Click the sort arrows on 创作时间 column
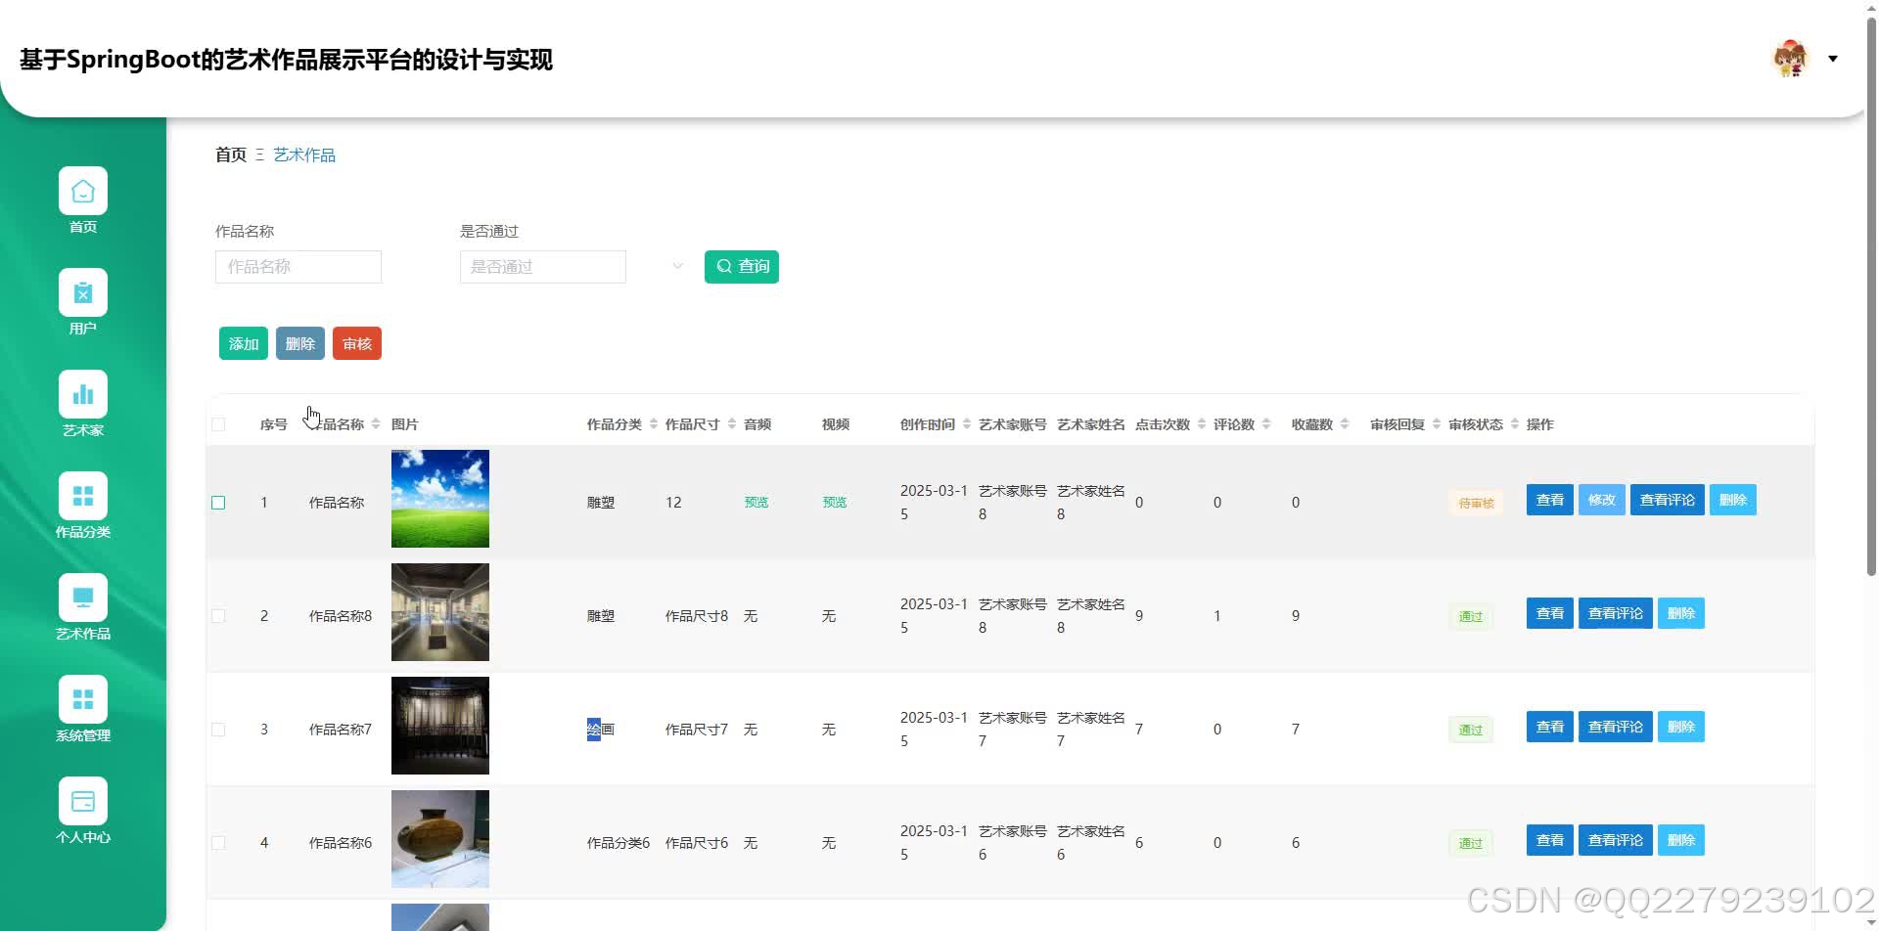The image size is (1879, 931). pos(965,423)
